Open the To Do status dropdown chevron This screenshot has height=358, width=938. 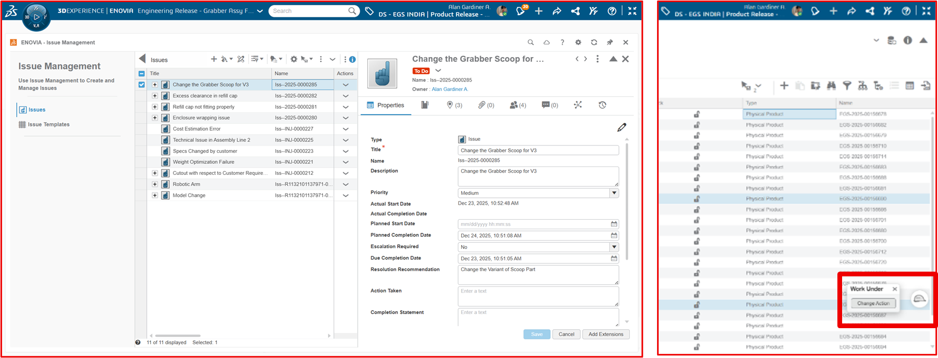(x=438, y=71)
